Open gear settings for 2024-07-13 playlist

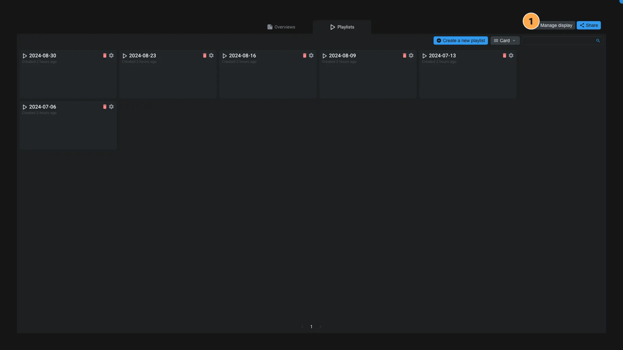tap(511, 55)
